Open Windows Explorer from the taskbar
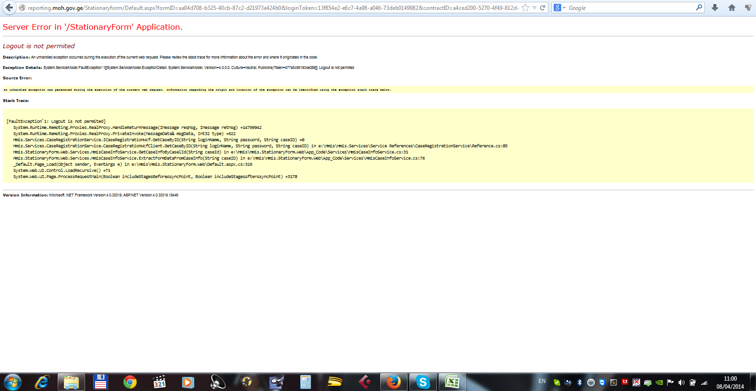 tap(71, 382)
